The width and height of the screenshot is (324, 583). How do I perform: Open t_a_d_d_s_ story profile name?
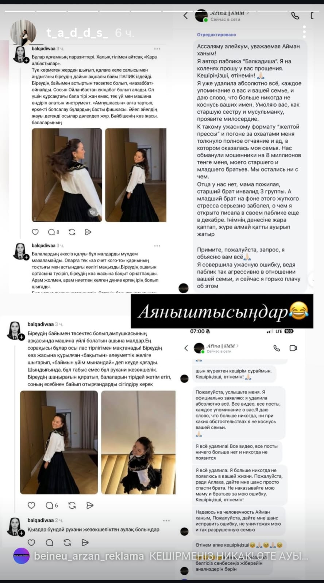(x=77, y=33)
